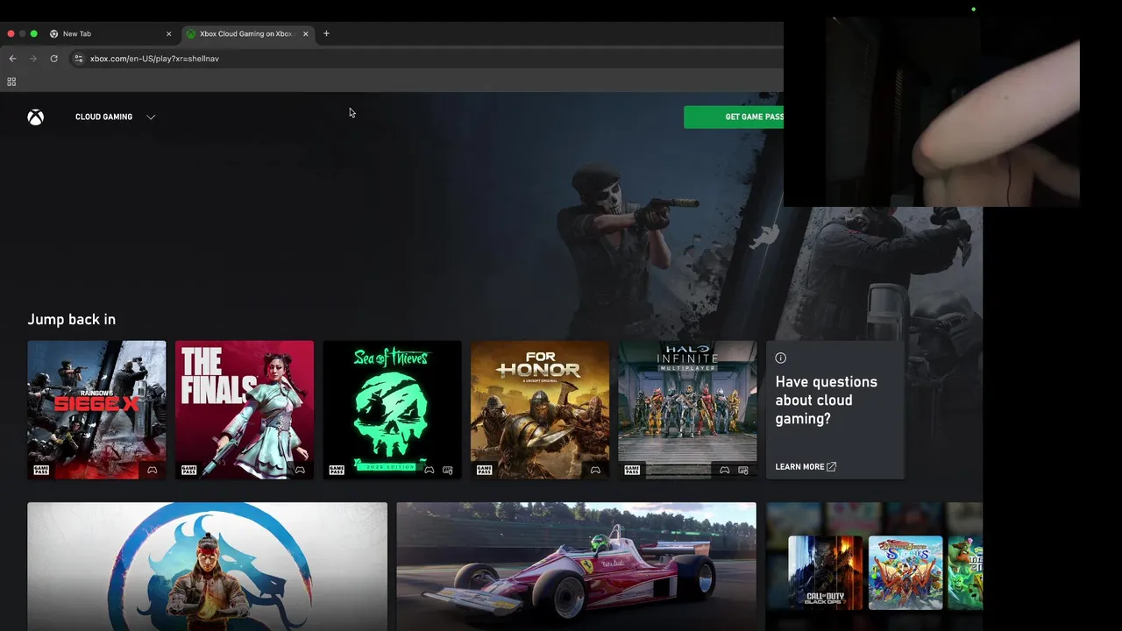
Task: Click the browser forward arrow
Action: point(33,59)
